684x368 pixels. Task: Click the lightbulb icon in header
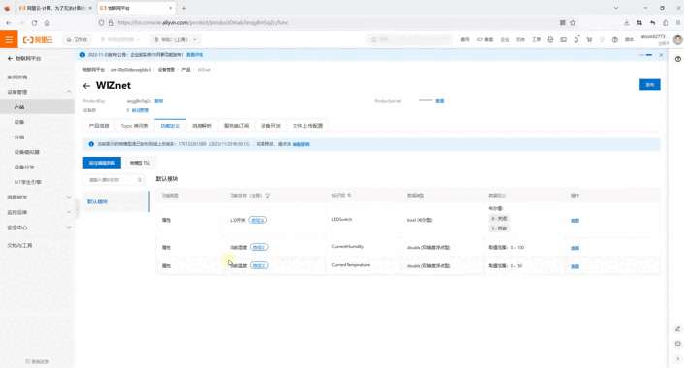602,40
